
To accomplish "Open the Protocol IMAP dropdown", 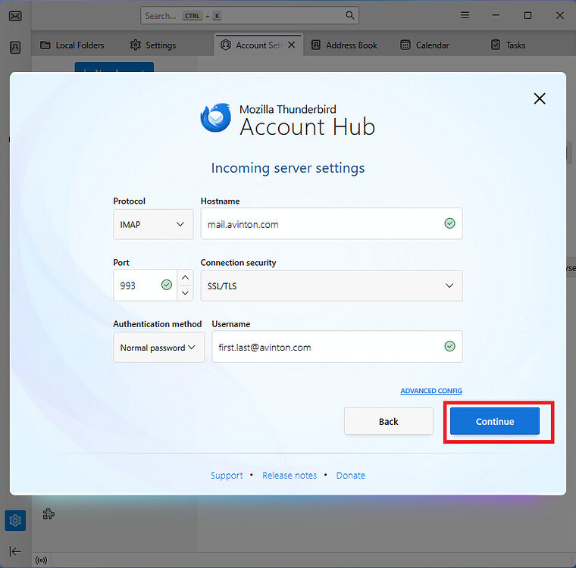I will pos(153,224).
